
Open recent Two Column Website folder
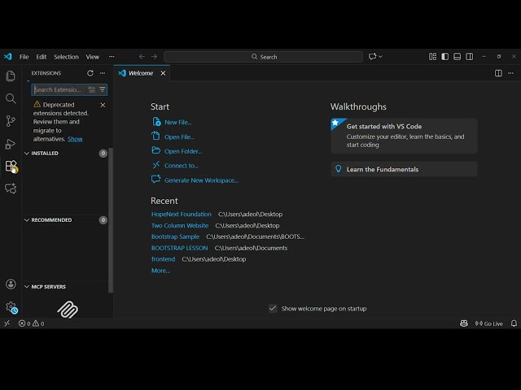click(180, 226)
